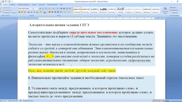Viewport: 182px width, 102px height.
Task: Apply the Заголовок 1 style
Action: click(94, 10)
